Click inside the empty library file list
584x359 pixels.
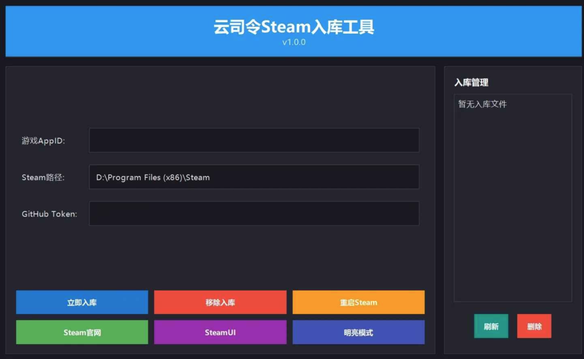click(512, 200)
